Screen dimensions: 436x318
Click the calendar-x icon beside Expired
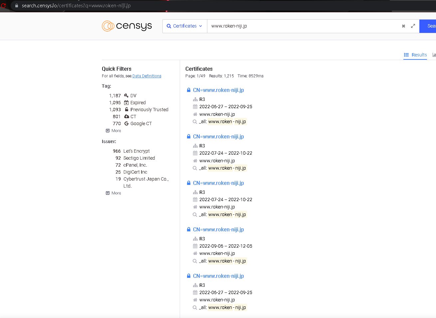pyautogui.click(x=126, y=103)
